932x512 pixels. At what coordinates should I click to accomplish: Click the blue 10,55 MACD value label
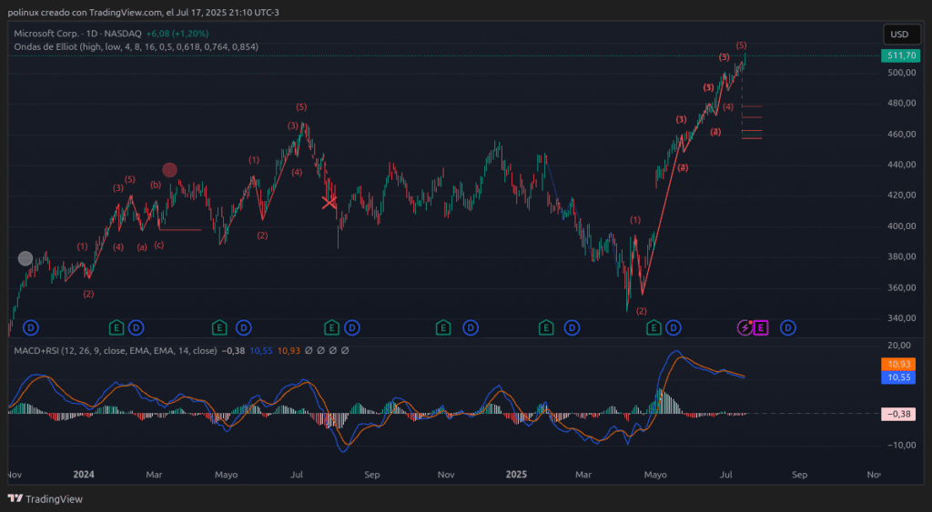click(x=899, y=376)
